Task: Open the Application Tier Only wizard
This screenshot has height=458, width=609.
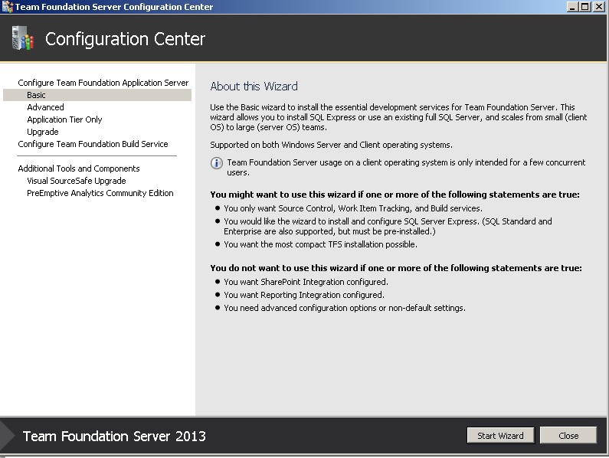Action: coord(64,119)
